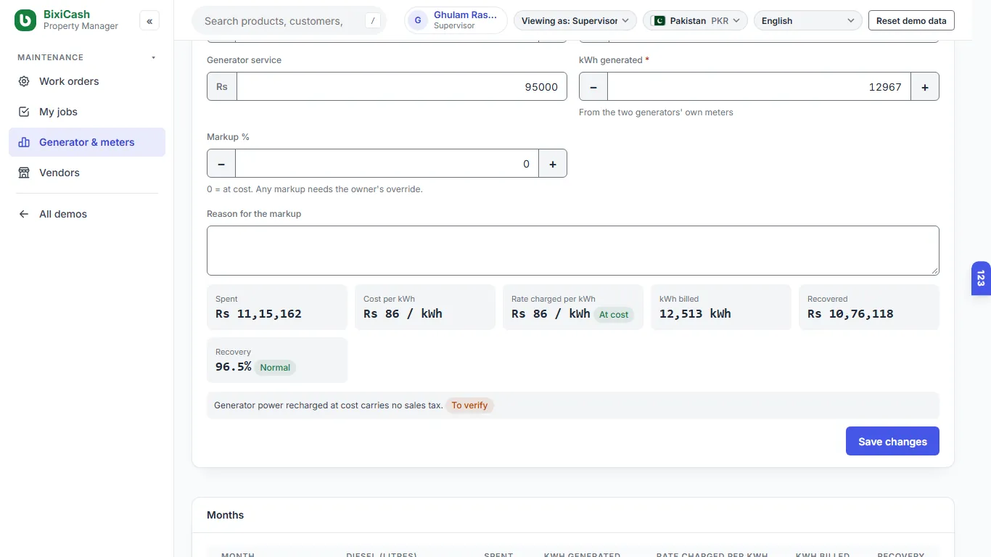This screenshot has width=991, height=557.
Task: Open My jobs page
Action: tap(87, 112)
